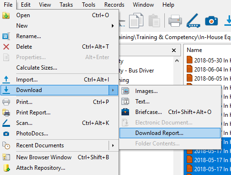Click the Print toolbar icon
Screen dimensions: 231x175
pyautogui.click(x=175, y=21)
